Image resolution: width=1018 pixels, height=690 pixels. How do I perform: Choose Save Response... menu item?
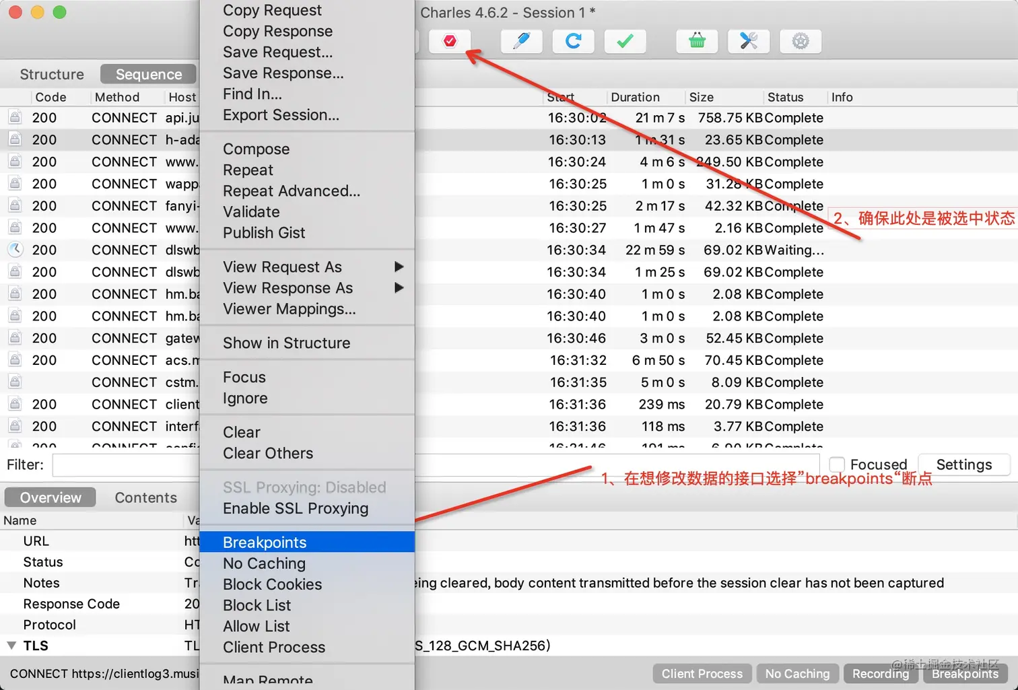307,73
